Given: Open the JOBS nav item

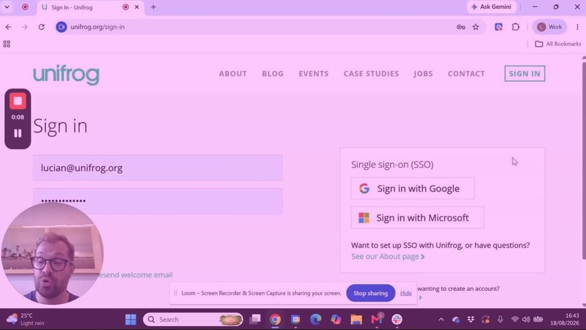Looking at the screenshot, I should [x=423, y=74].
